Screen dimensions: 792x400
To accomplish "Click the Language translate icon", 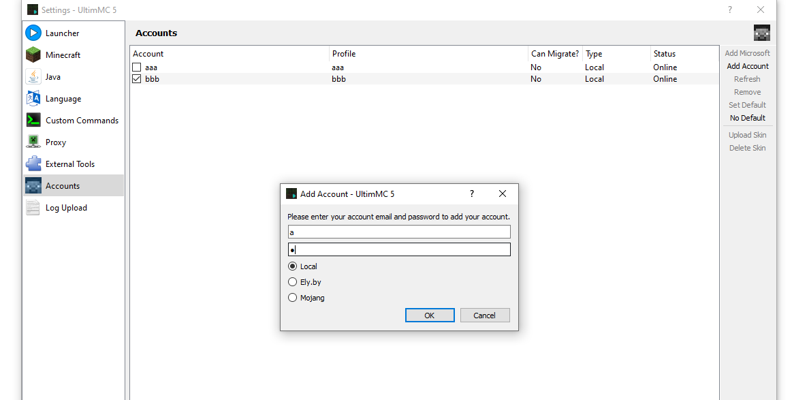I will tap(33, 98).
